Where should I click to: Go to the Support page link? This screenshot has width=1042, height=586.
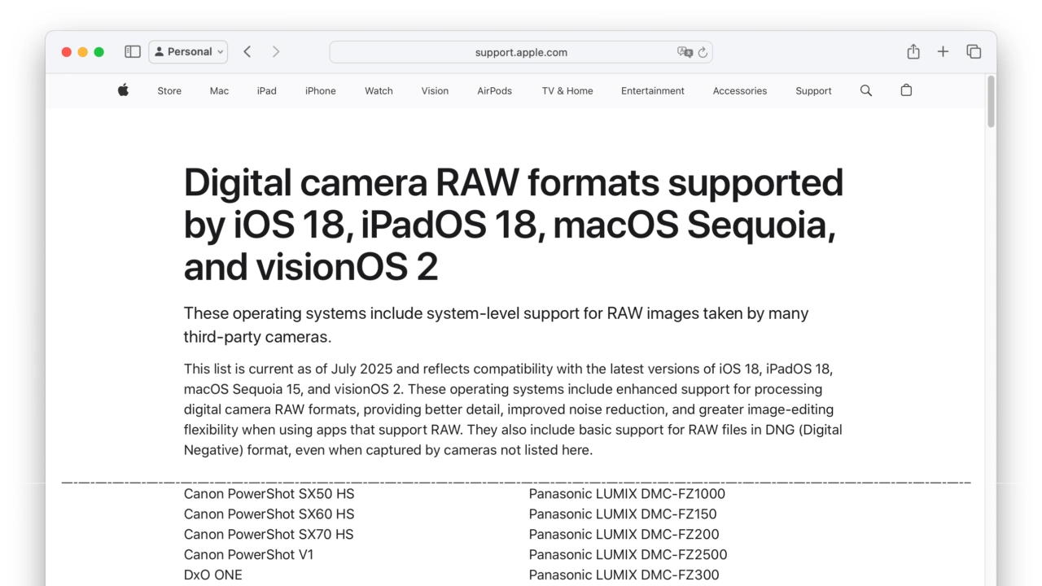813,91
